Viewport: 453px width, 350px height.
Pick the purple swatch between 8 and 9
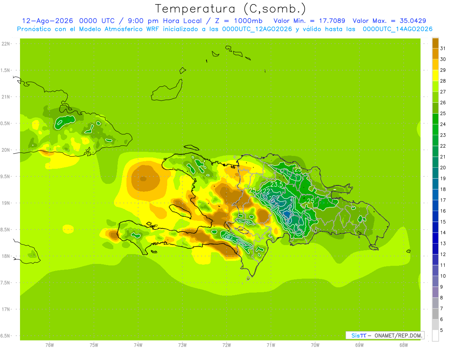pyautogui.click(x=435, y=292)
